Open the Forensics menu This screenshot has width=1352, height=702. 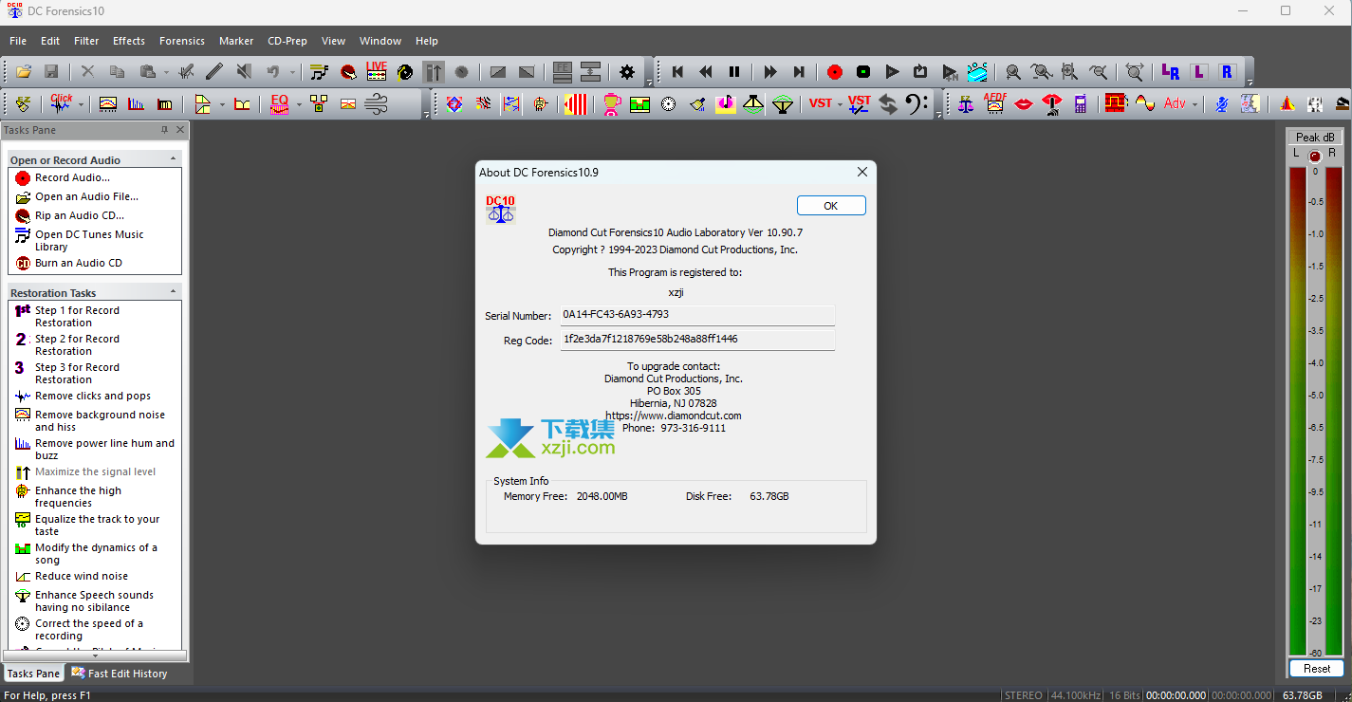point(182,41)
